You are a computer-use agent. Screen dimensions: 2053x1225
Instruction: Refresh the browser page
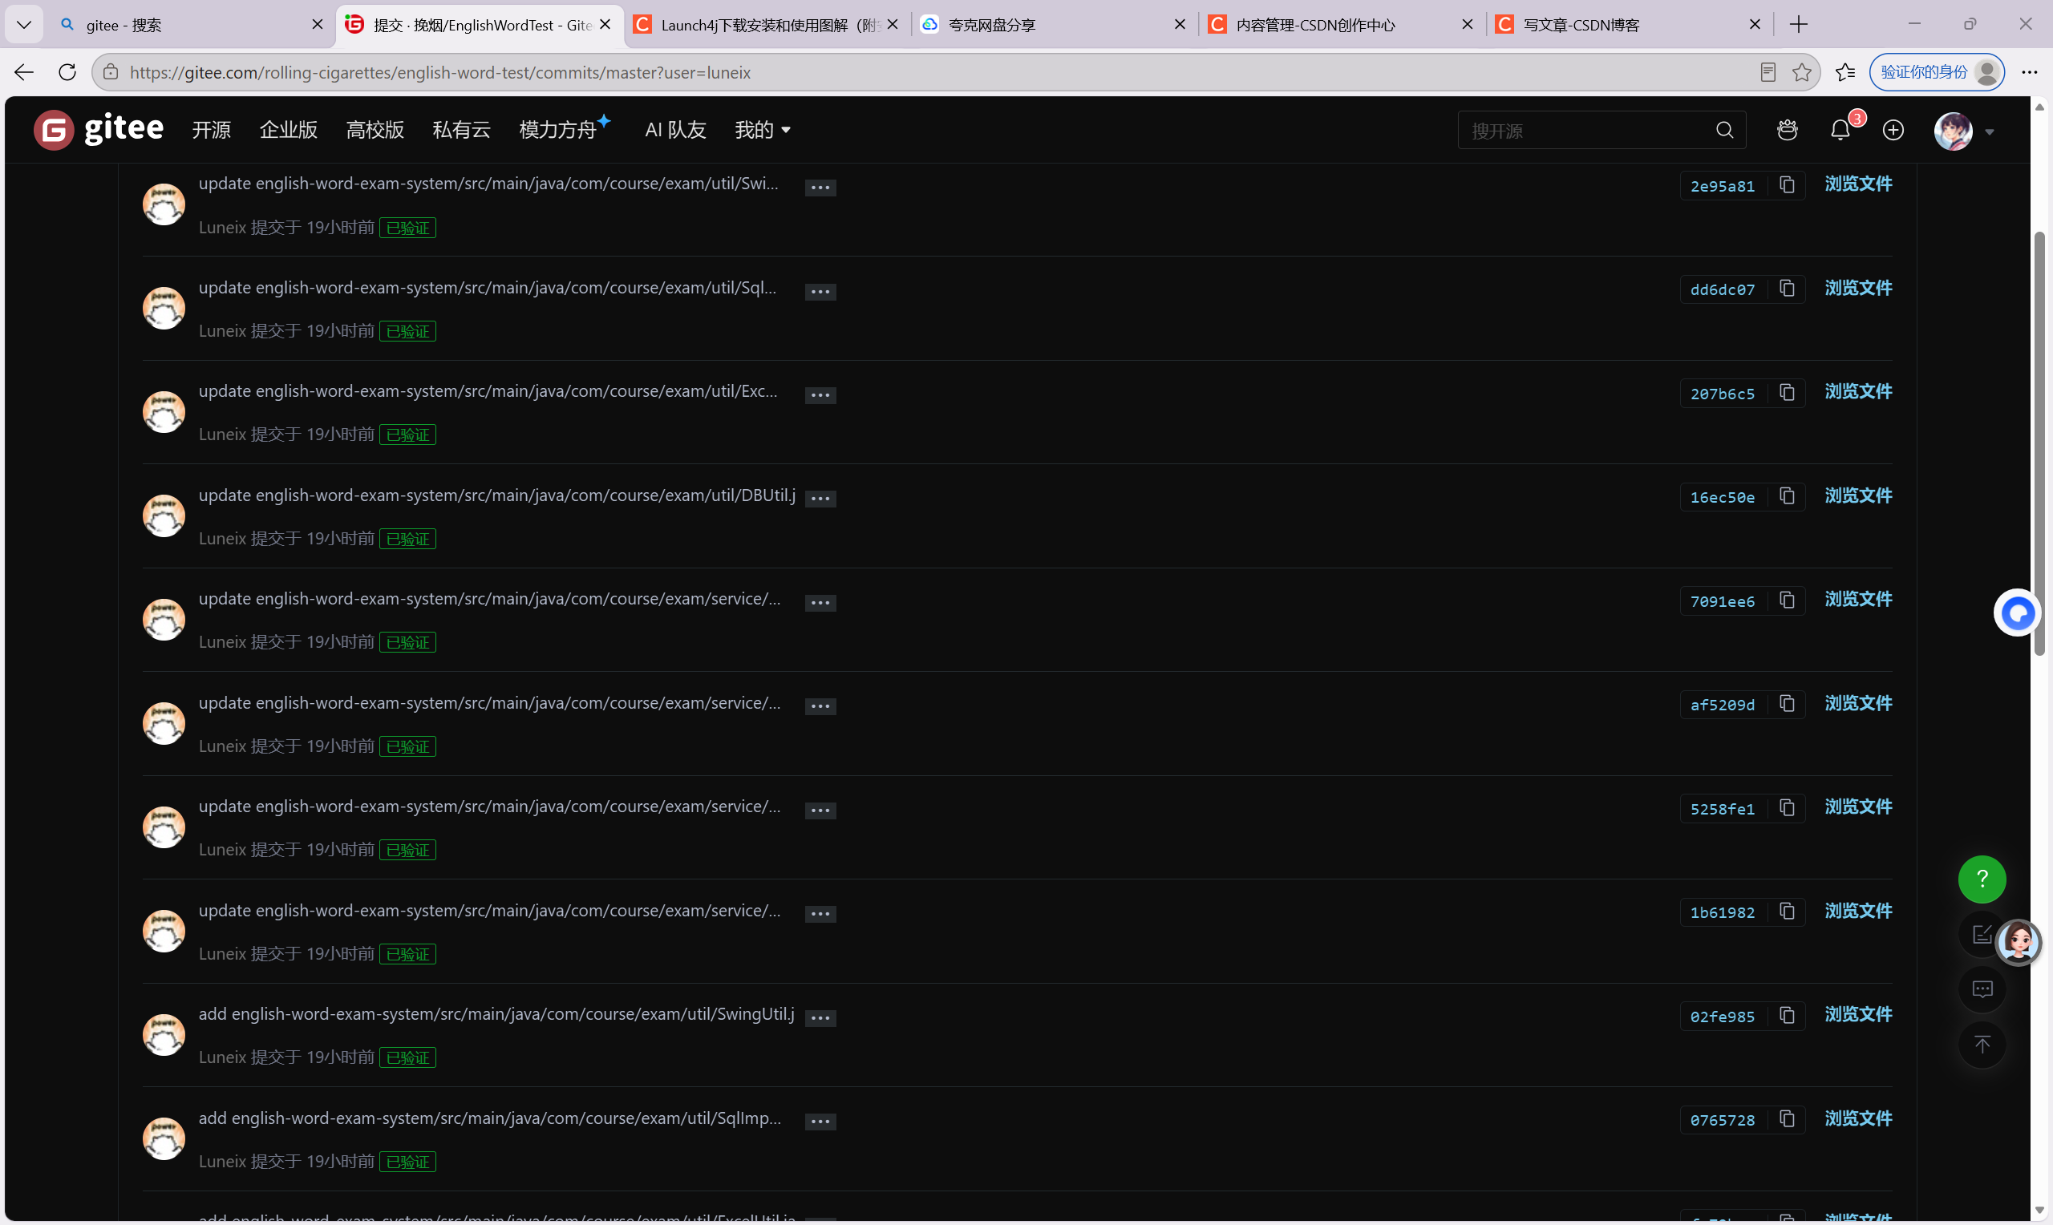pos(67,73)
